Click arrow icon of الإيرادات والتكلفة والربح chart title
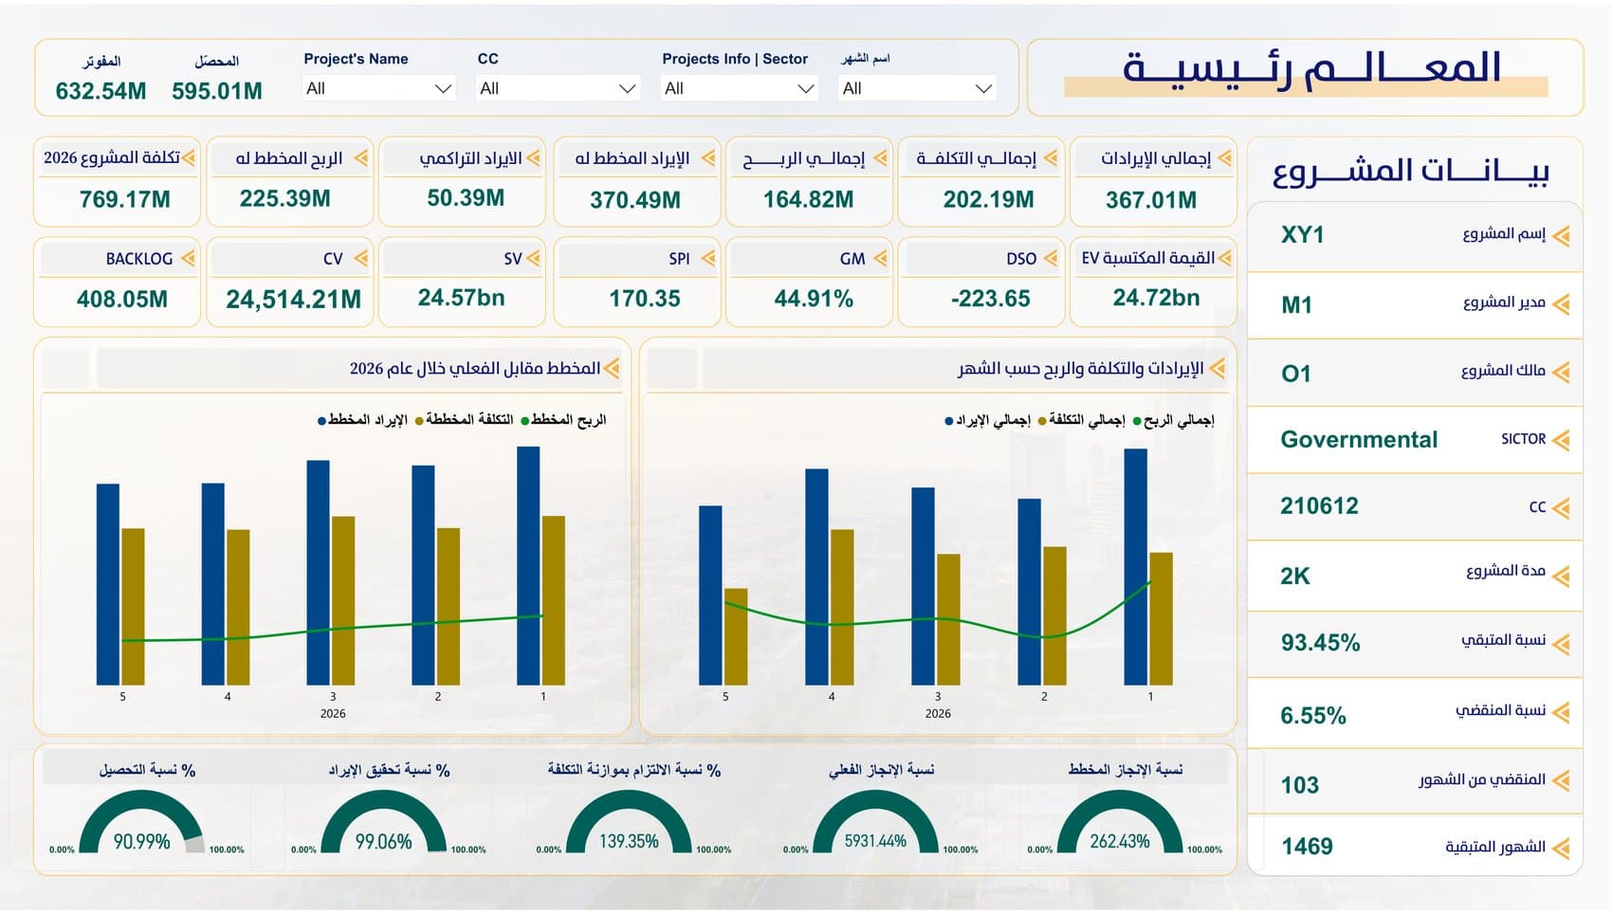Screen dimensions: 1612x915 coord(1218,368)
